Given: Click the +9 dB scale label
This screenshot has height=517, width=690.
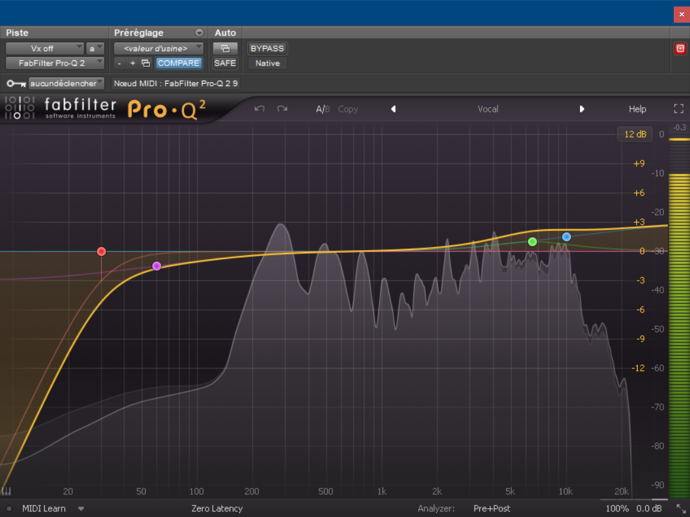Looking at the screenshot, I should tap(639, 164).
